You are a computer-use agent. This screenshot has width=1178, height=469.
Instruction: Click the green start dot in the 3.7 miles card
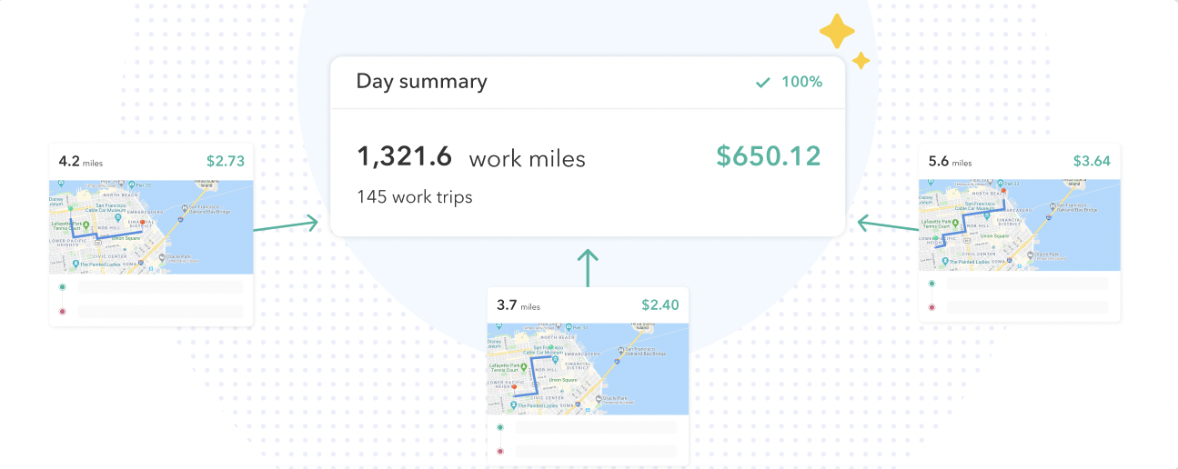pyautogui.click(x=500, y=427)
